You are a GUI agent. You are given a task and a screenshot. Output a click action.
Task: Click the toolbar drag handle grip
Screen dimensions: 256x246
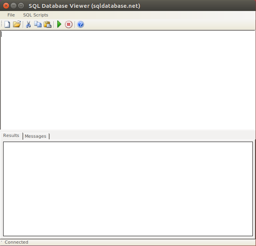point(2,24)
